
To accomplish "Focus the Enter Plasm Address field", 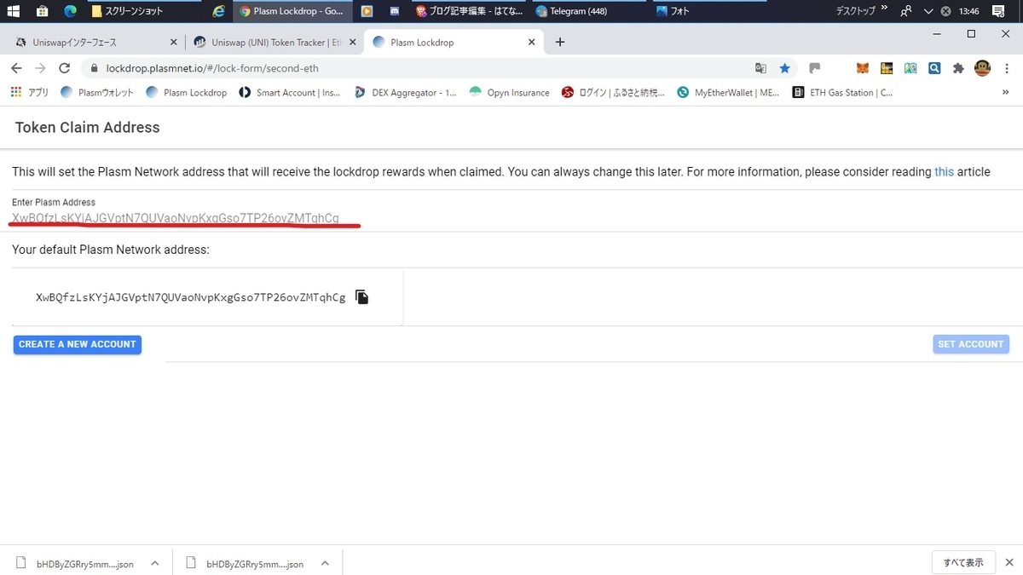I will coord(511,219).
